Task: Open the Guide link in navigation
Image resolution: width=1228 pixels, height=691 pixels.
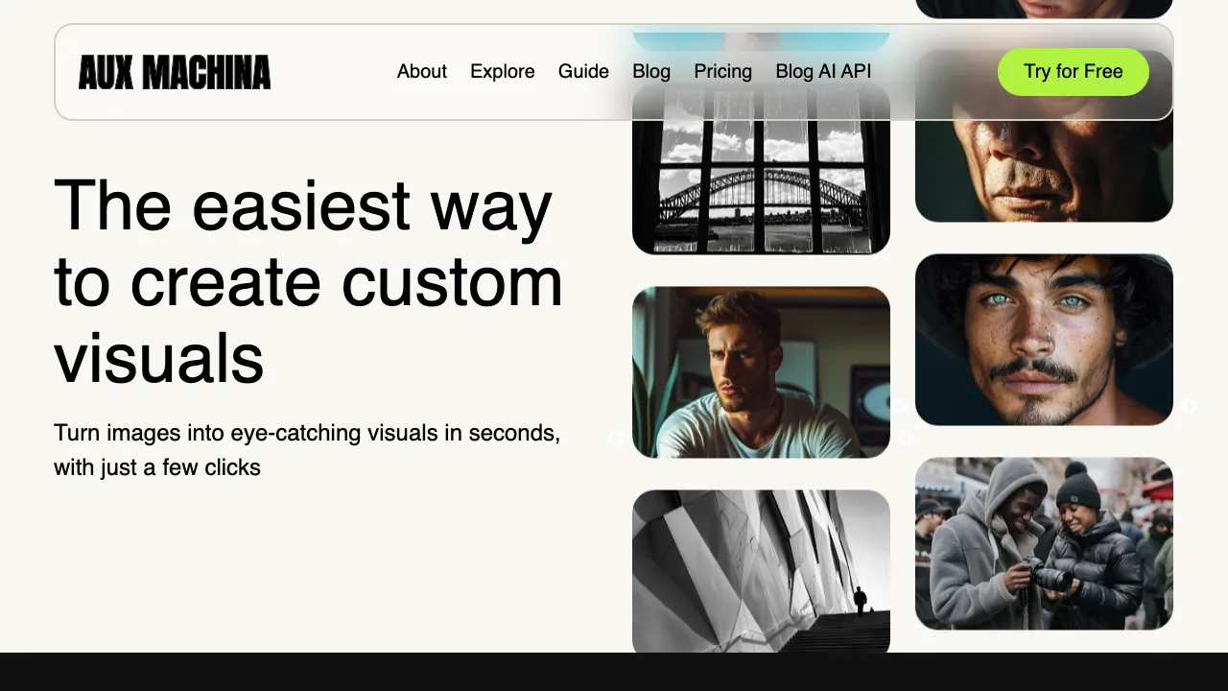Action: [583, 72]
